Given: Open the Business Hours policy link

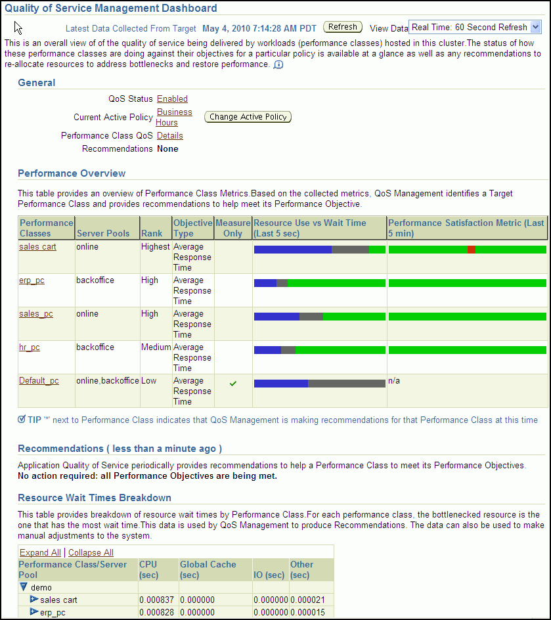Looking at the screenshot, I should click(x=173, y=117).
